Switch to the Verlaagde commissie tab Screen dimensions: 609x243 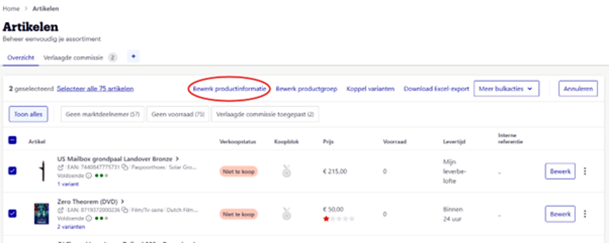(x=73, y=57)
